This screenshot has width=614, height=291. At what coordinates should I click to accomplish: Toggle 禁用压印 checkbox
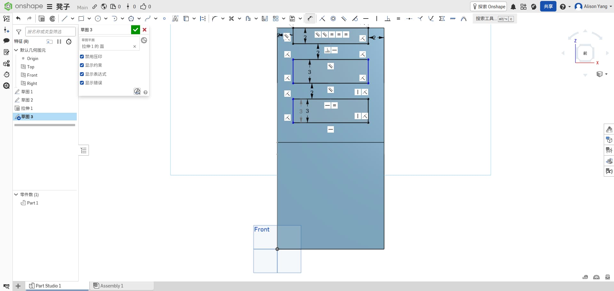click(82, 57)
